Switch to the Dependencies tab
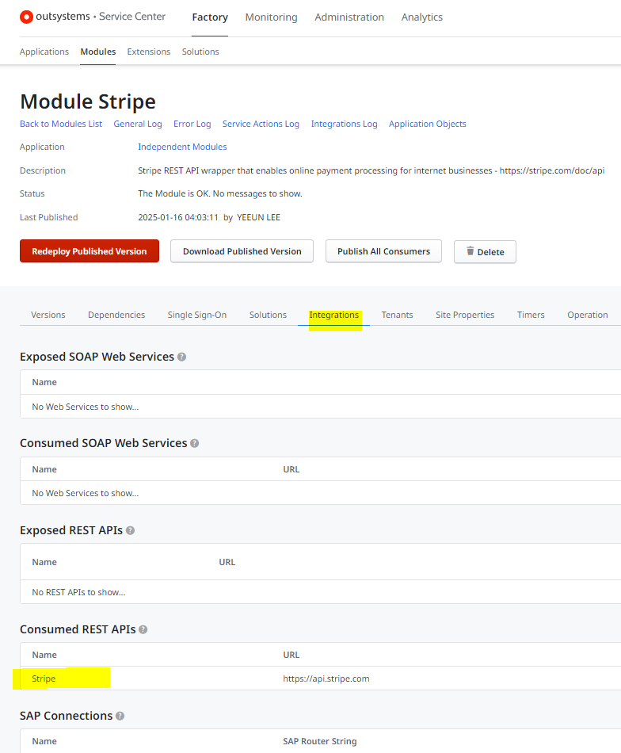 point(116,315)
